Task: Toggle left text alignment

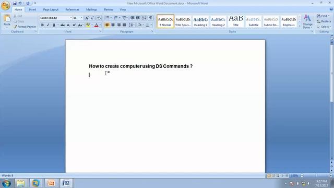Action: (x=107, y=25)
